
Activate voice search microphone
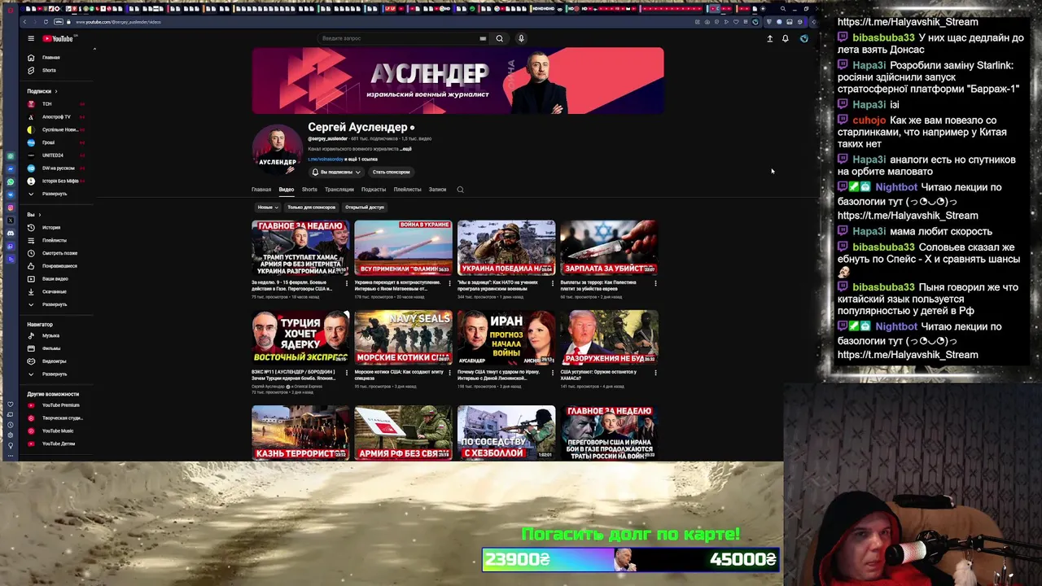[x=521, y=38]
